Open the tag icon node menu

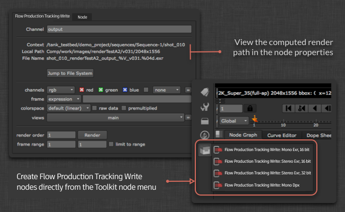pos(205,92)
